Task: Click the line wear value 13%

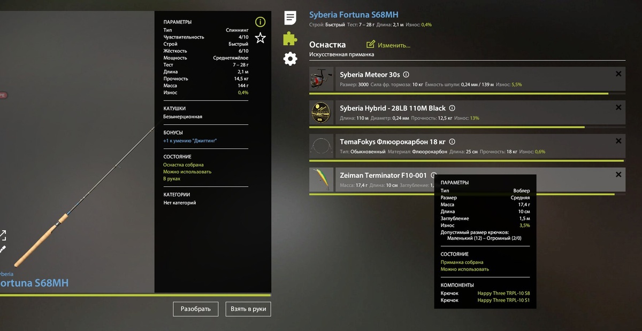Action: coord(475,118)
